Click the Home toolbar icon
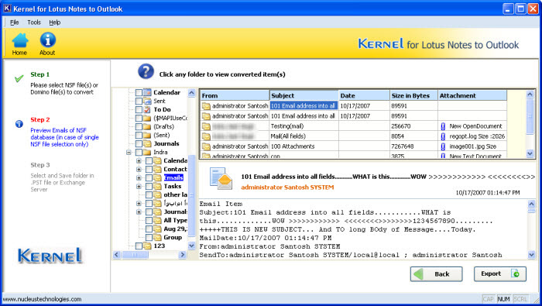This screenshot has height=306, width=542. pyautogui.click(x=20, y=40)
